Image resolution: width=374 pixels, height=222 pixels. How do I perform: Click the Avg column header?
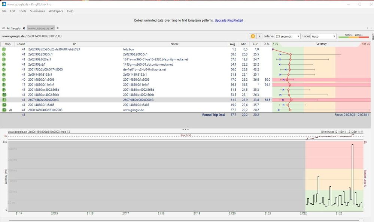tap(232, 44)
